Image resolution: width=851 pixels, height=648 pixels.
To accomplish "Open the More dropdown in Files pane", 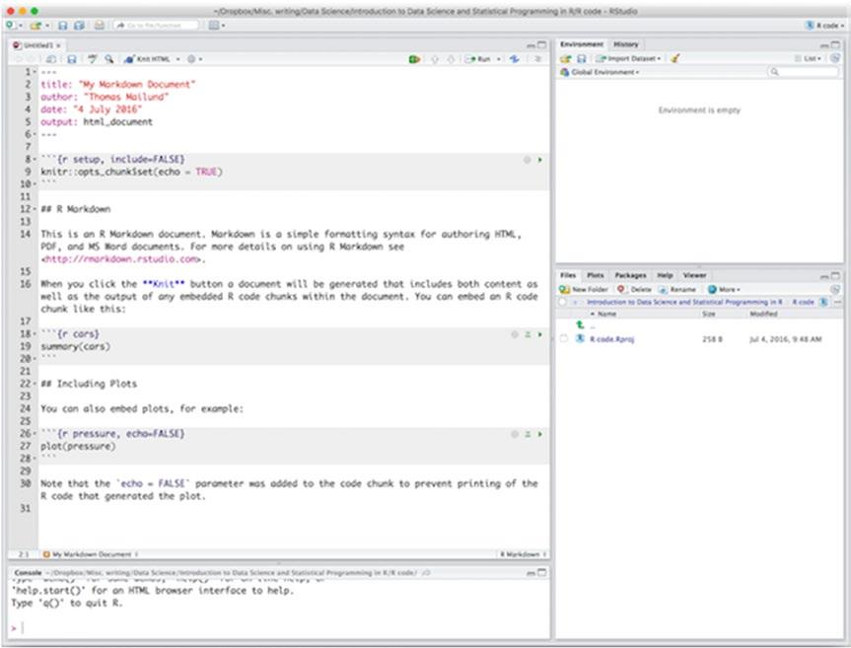I will pos(724,290).
